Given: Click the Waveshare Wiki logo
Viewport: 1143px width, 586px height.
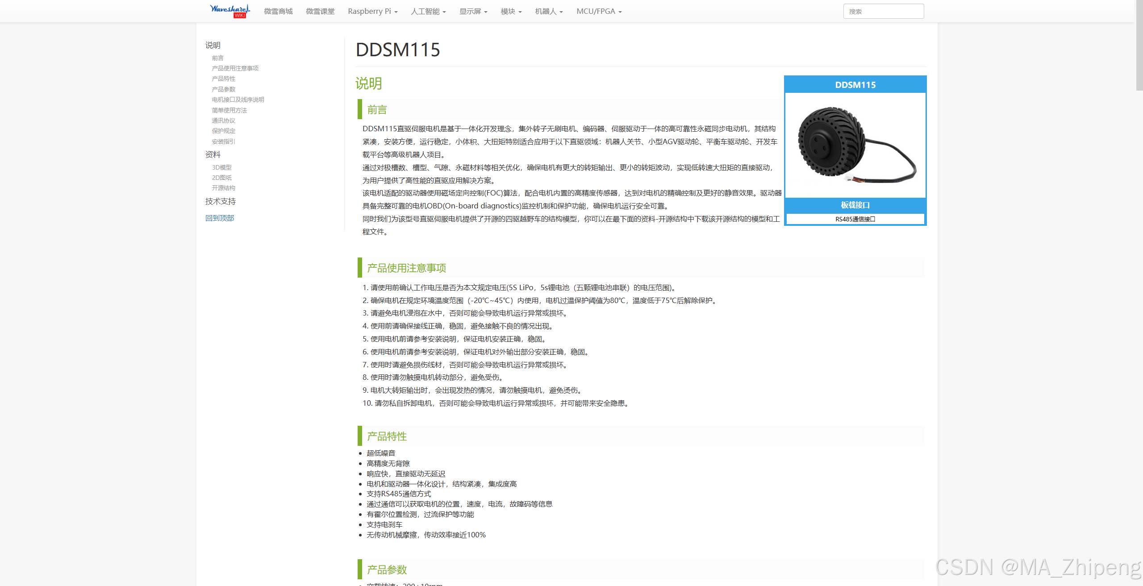Looking at the screenshot, I should tap(229, 11).
